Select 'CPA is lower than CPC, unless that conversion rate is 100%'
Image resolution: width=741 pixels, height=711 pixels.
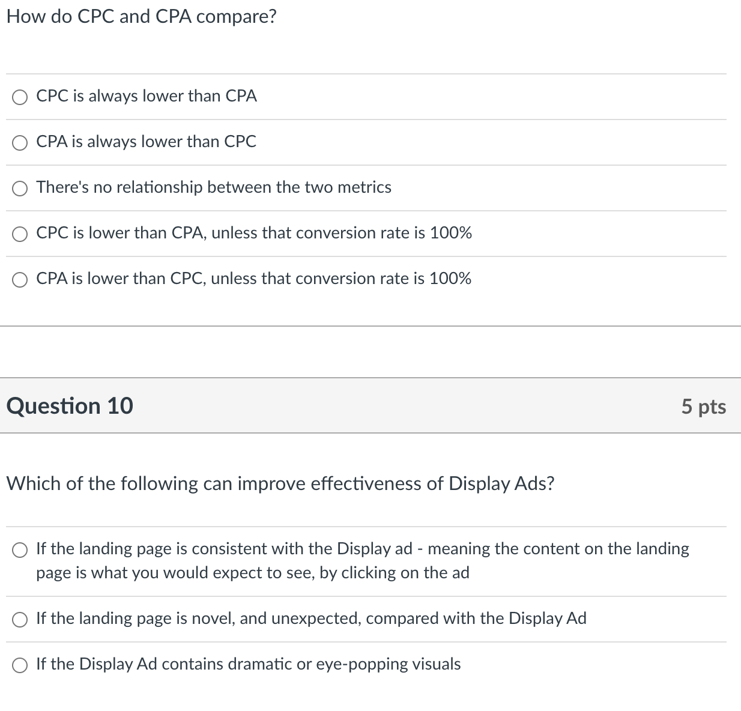20,279
